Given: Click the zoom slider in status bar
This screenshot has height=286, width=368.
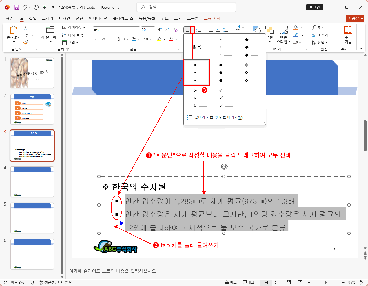Looking at the screenshot, I should 326,282.
